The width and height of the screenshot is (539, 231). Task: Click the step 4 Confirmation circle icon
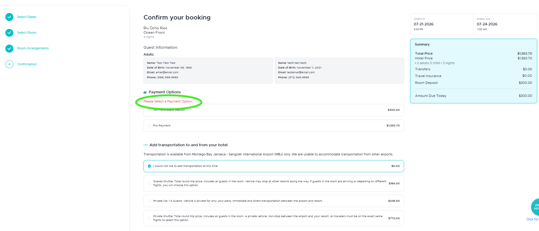coord(9,64)
